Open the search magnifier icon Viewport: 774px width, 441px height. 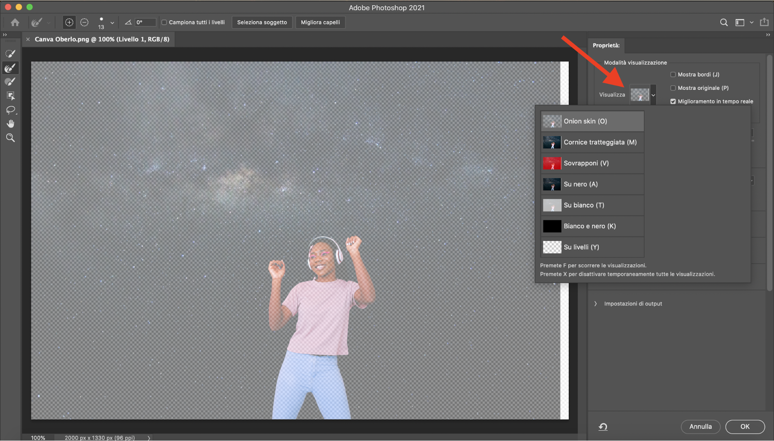click(724, 22)
